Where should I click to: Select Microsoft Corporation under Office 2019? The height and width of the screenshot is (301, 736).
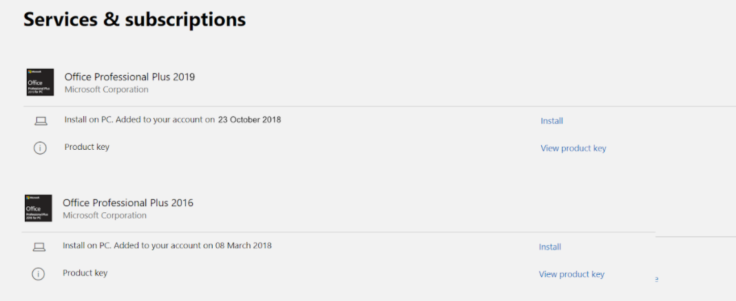[106, 89]
